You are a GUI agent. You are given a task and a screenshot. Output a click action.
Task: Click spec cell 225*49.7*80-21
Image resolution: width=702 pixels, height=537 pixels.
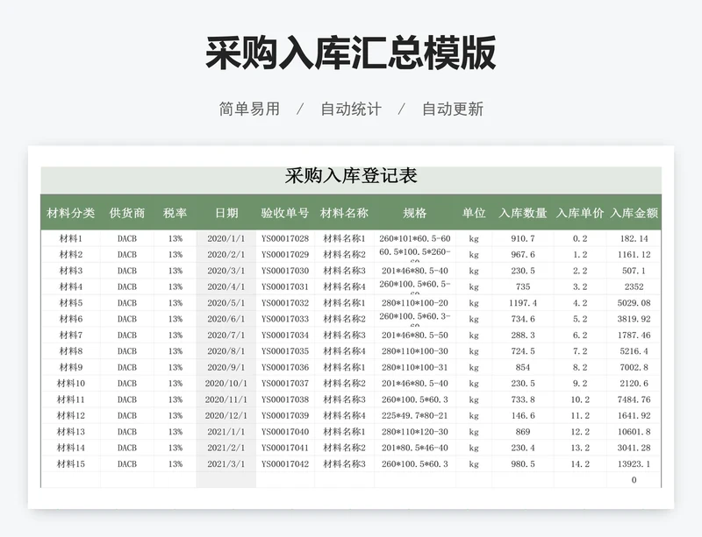[x=414, y=415]
